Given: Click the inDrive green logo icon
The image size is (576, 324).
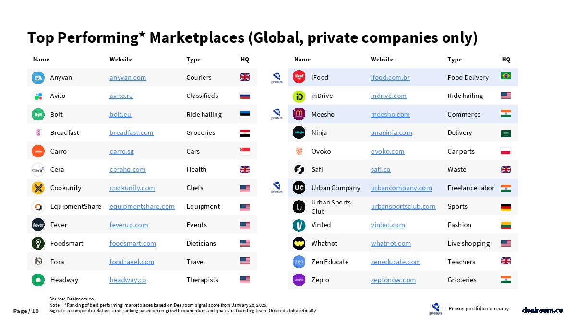Looking at the screenshot, I should tap(299, 96).
